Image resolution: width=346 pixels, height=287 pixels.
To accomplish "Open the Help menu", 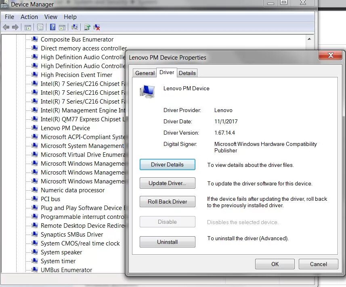I will coord(70,17).
